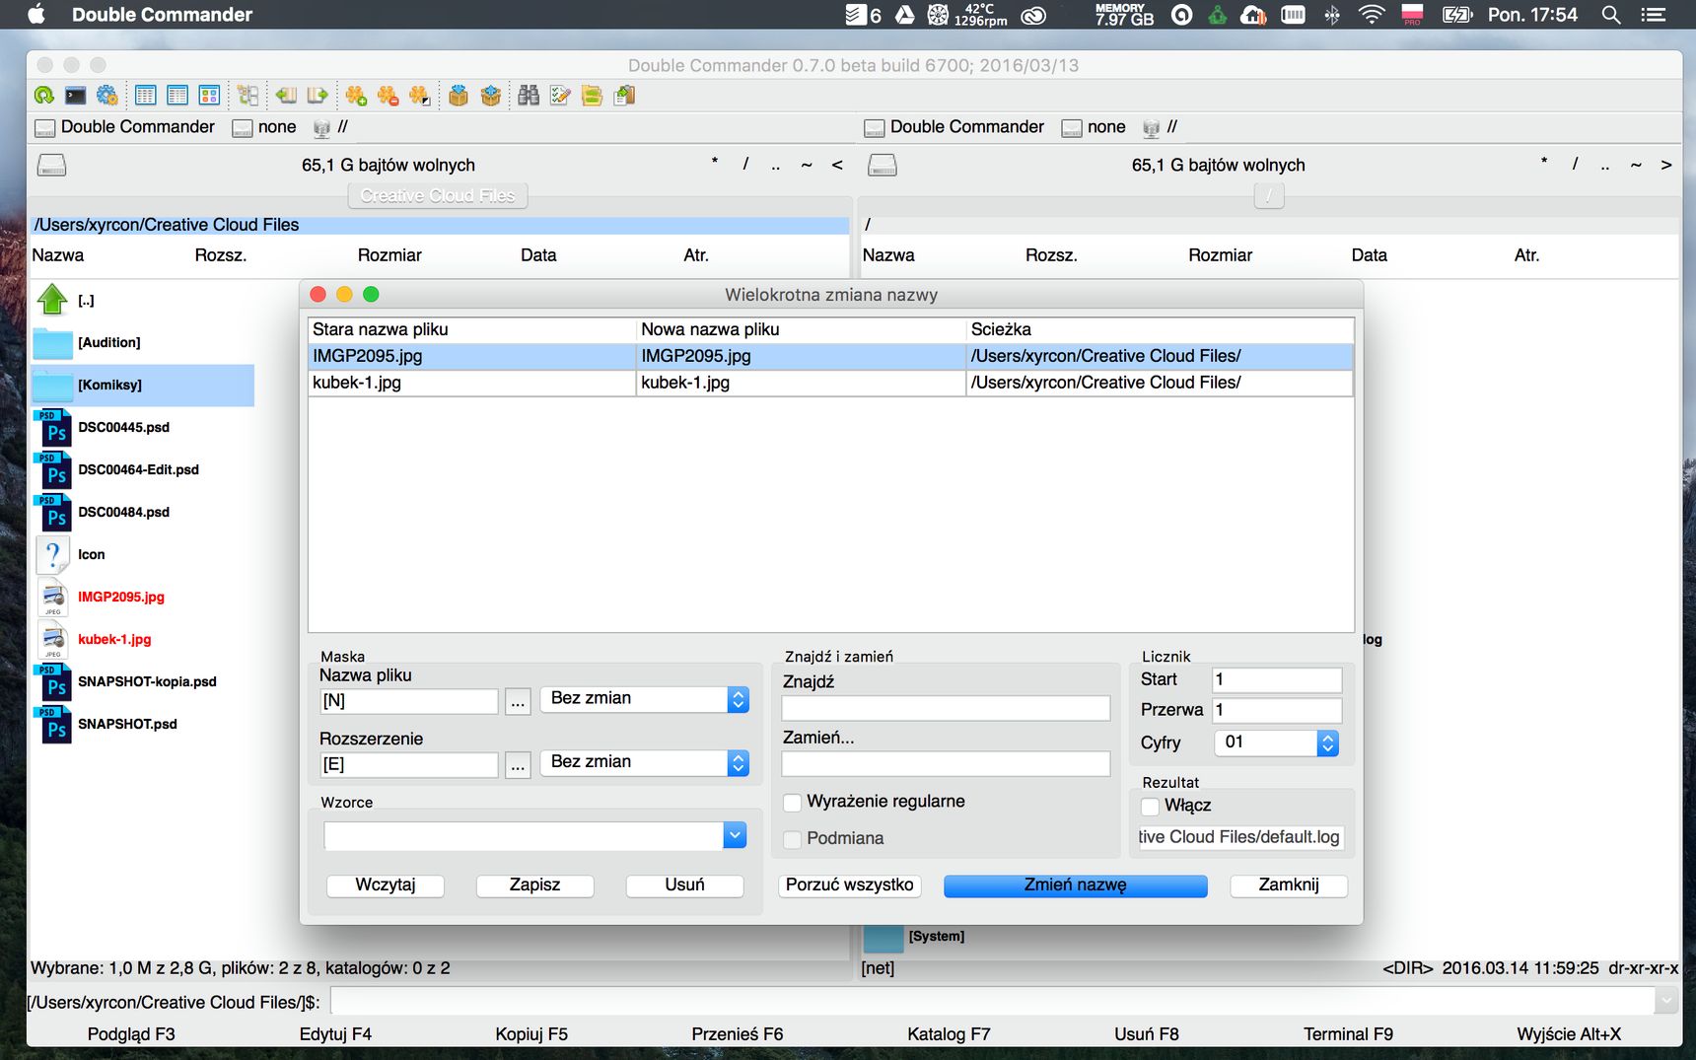This screenshot has width=1696, height=1060.
Task: Click the Zamknij button
Action: click(1288, 885)
